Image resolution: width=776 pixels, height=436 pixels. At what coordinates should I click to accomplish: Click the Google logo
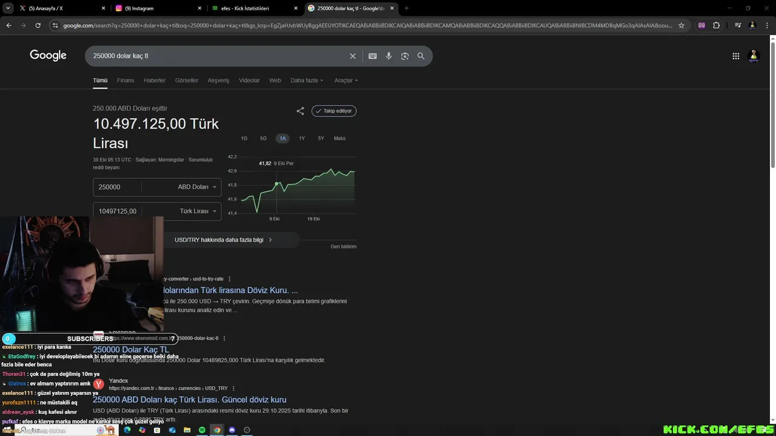pyautogui.click(x=48, y=56)
